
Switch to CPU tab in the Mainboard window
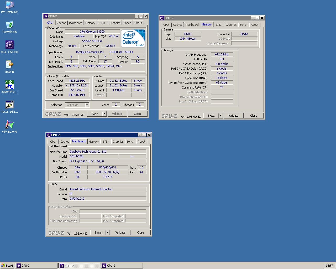pyautogui.click(x=53, y=142)
